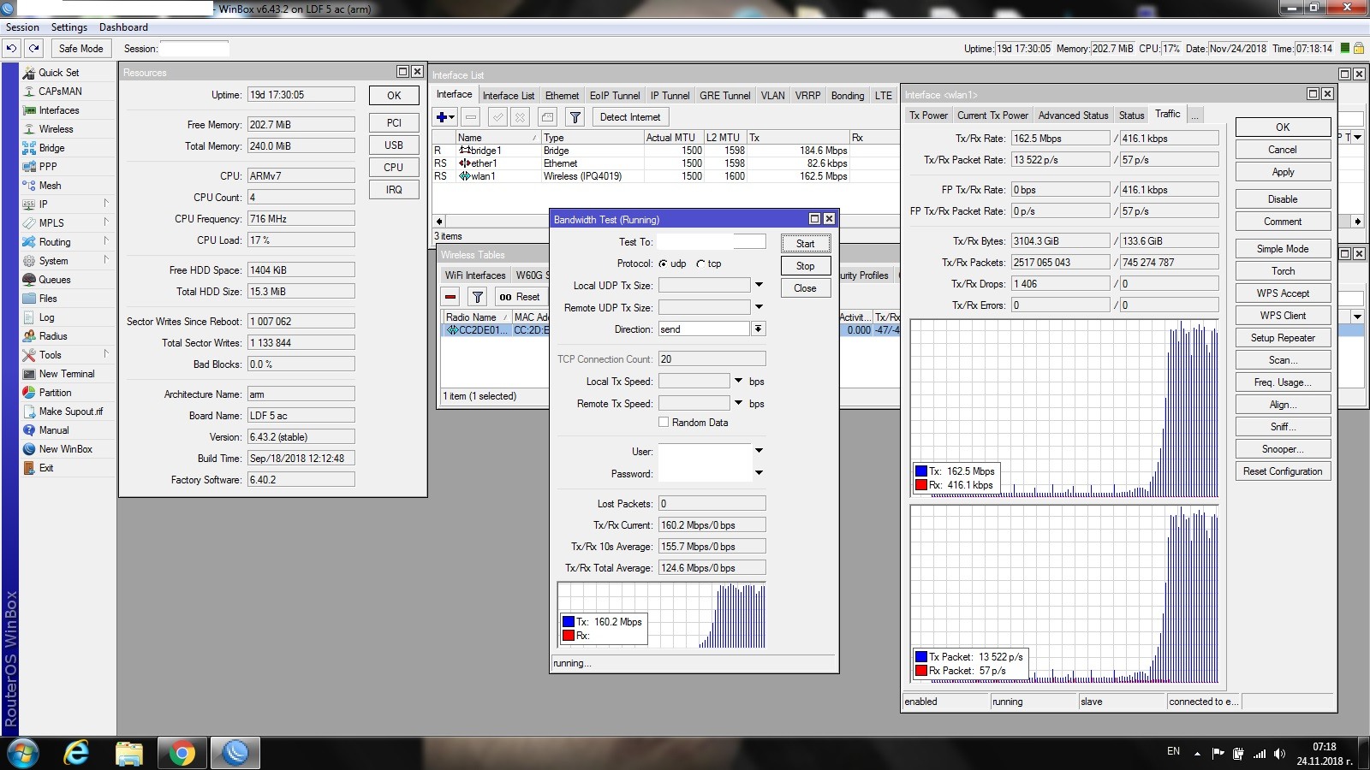Click the Test To address field
The image size is (1370, 770).
coord(711,242)
